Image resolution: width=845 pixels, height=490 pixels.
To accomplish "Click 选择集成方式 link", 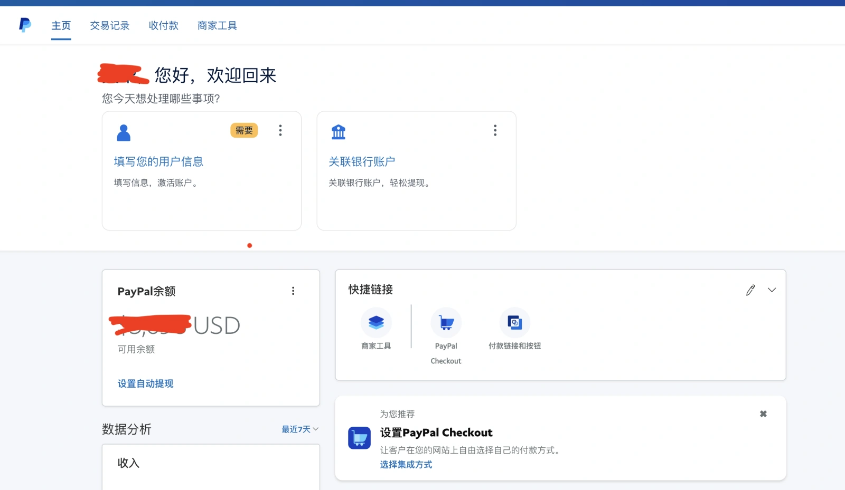I will pos(406,465).
